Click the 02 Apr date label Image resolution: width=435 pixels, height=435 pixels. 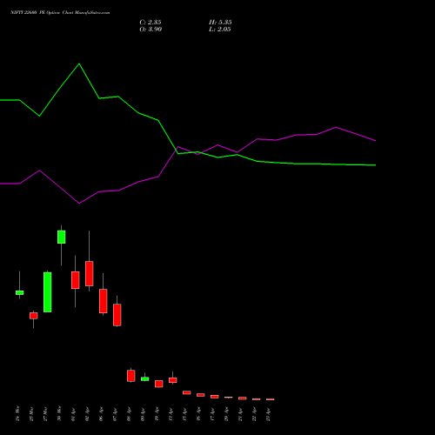pyautogui.click(x=87, y=414)
